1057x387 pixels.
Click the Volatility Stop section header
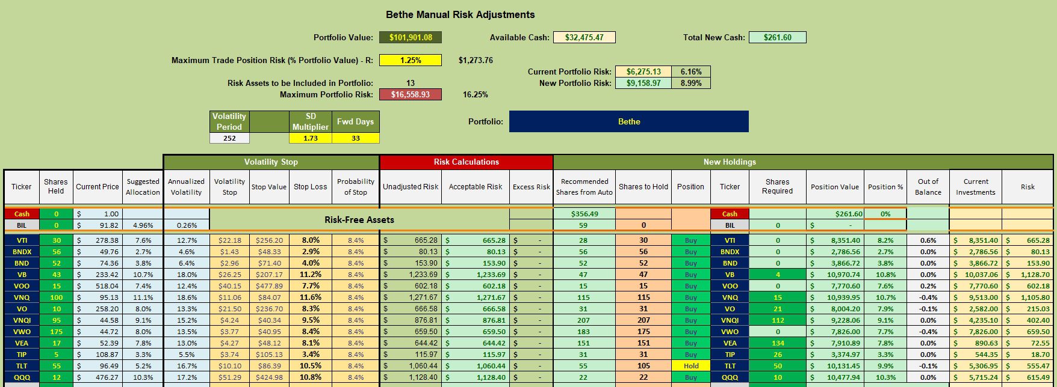[x=271, y=162]
